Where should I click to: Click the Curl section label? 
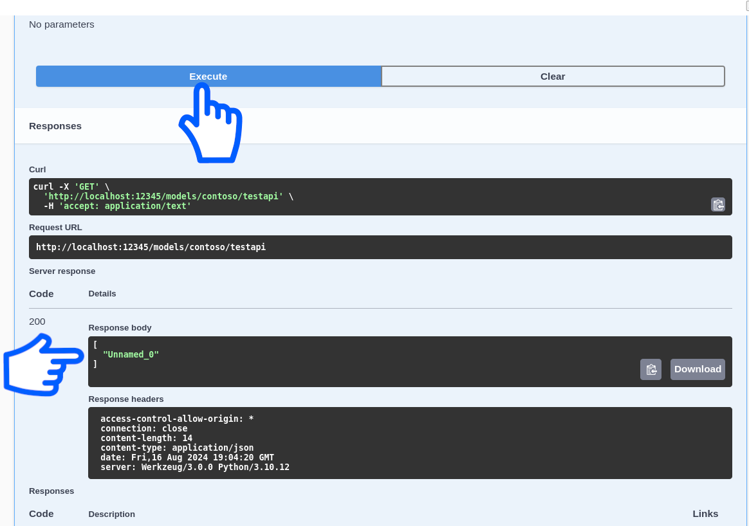pyautogui.click(x=37, y=169)
